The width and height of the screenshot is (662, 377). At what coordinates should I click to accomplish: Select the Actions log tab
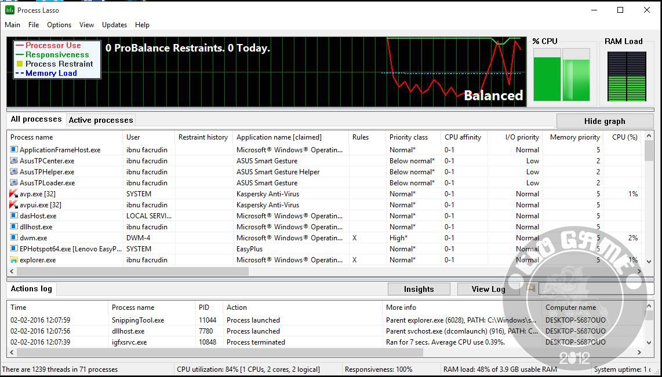point(31,289)
